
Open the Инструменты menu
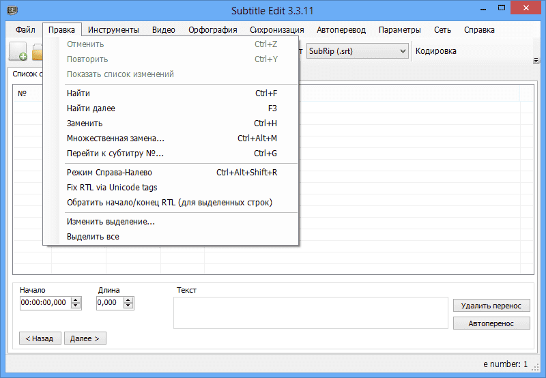pyautogui.click(x=113, y=30)
